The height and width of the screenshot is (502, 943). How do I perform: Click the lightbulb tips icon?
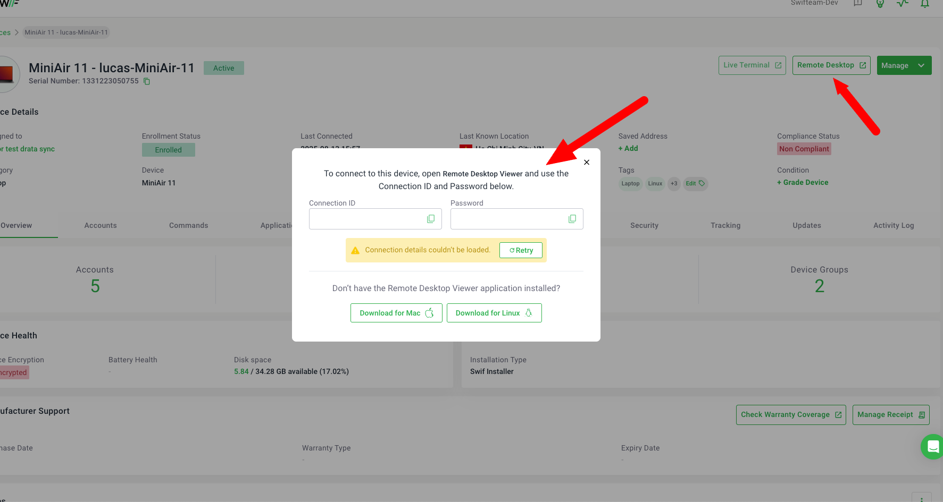[x=880, y=4]
